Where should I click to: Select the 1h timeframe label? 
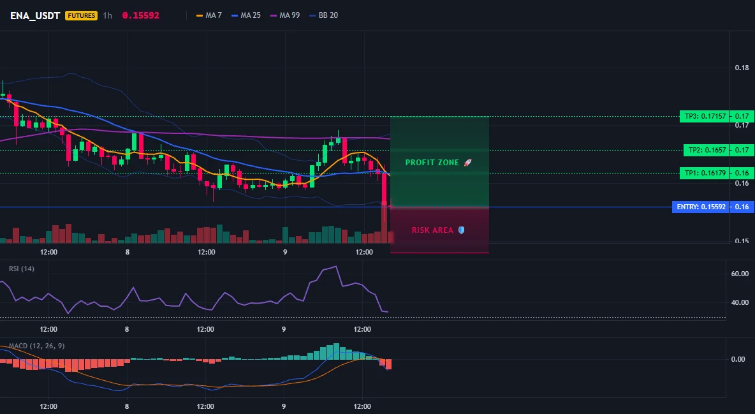pos(107,15)
